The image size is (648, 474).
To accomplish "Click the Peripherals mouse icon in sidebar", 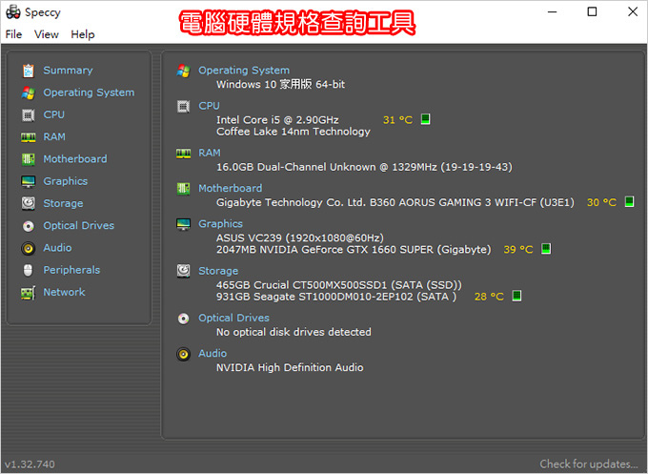I will 28,270.
